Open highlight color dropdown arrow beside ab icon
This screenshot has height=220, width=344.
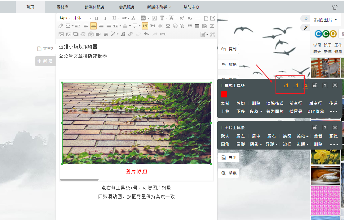pos(148,18)
